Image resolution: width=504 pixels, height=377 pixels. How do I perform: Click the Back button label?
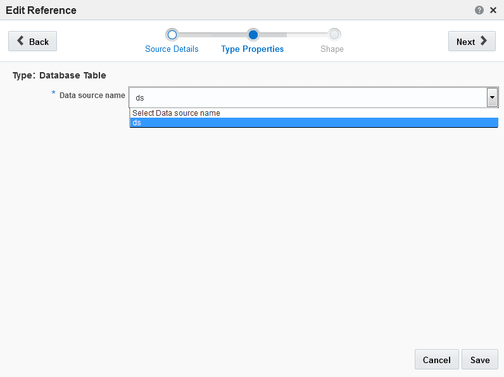point(39,42)
